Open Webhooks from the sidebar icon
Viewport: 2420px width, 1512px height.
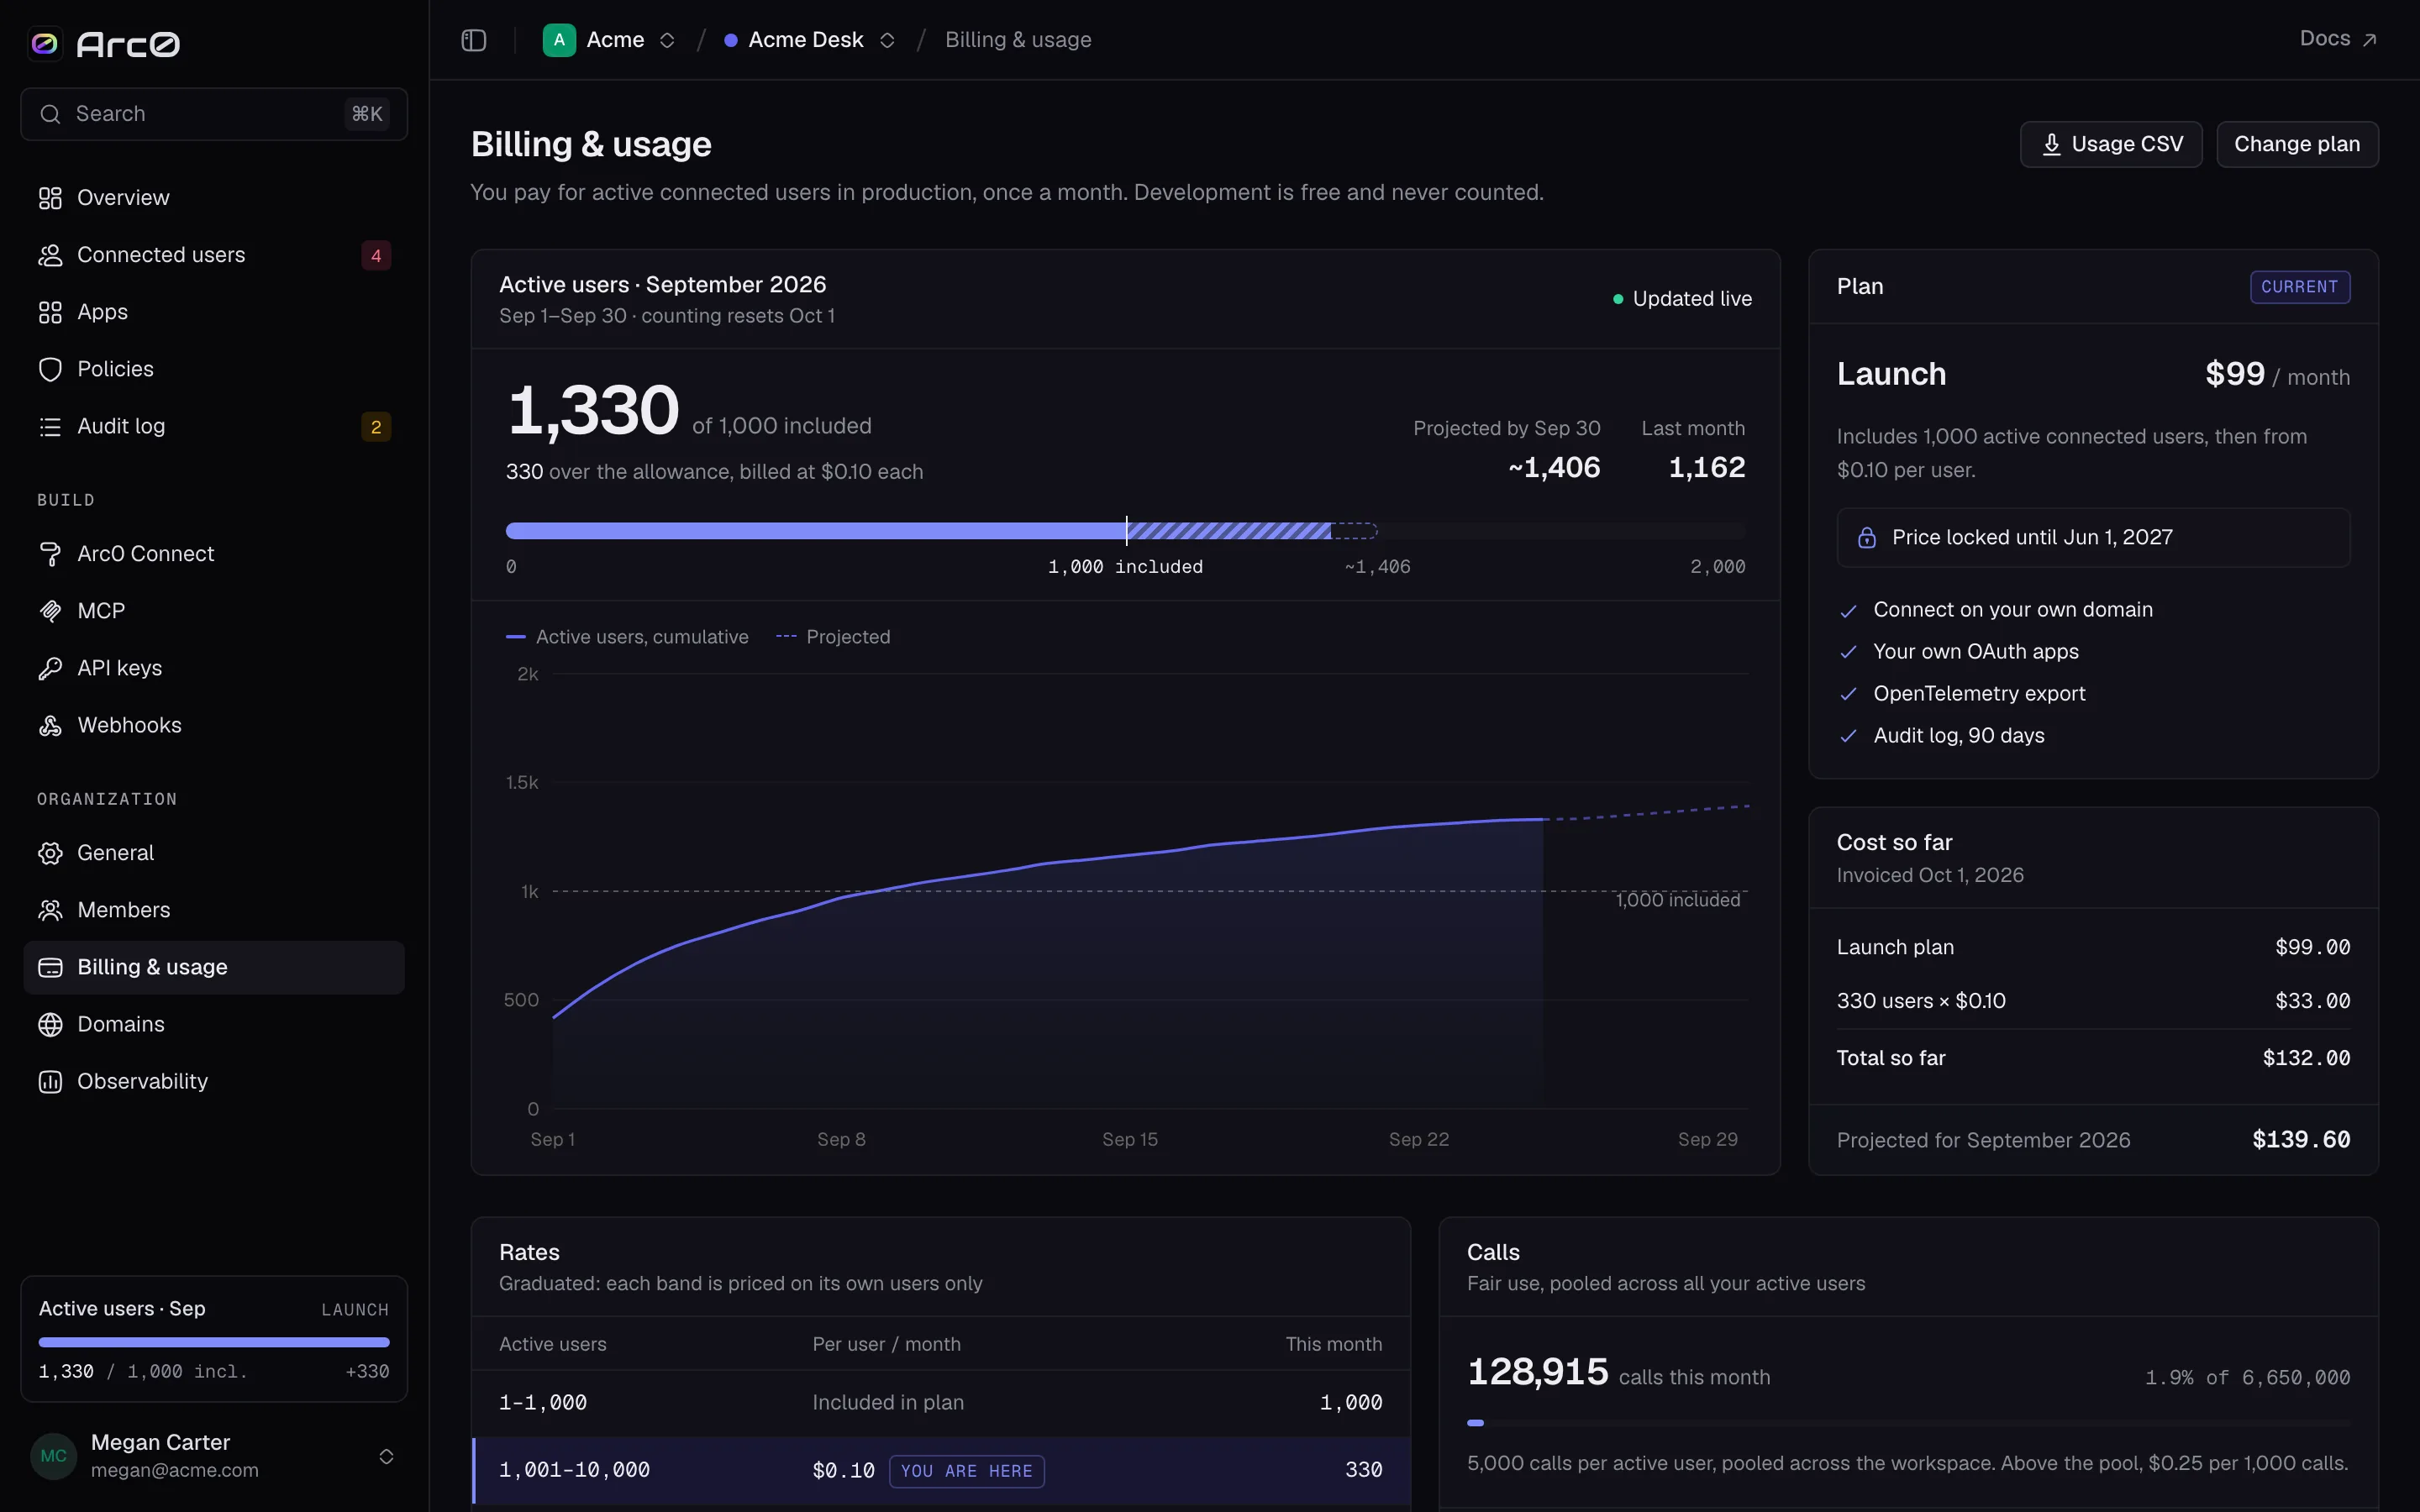(x=50, y=725)
